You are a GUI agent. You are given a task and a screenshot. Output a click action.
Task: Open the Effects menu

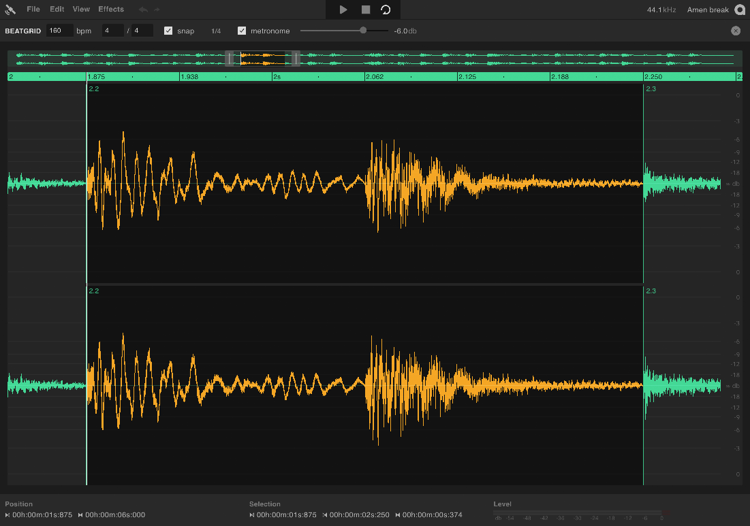111,9
